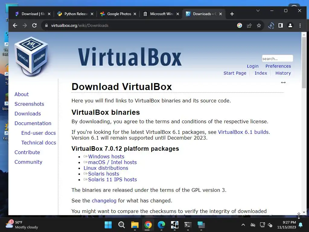Viewport: 309px width, 232px height.
Task: Open Chrome profile menu
Action: [290, 25]
